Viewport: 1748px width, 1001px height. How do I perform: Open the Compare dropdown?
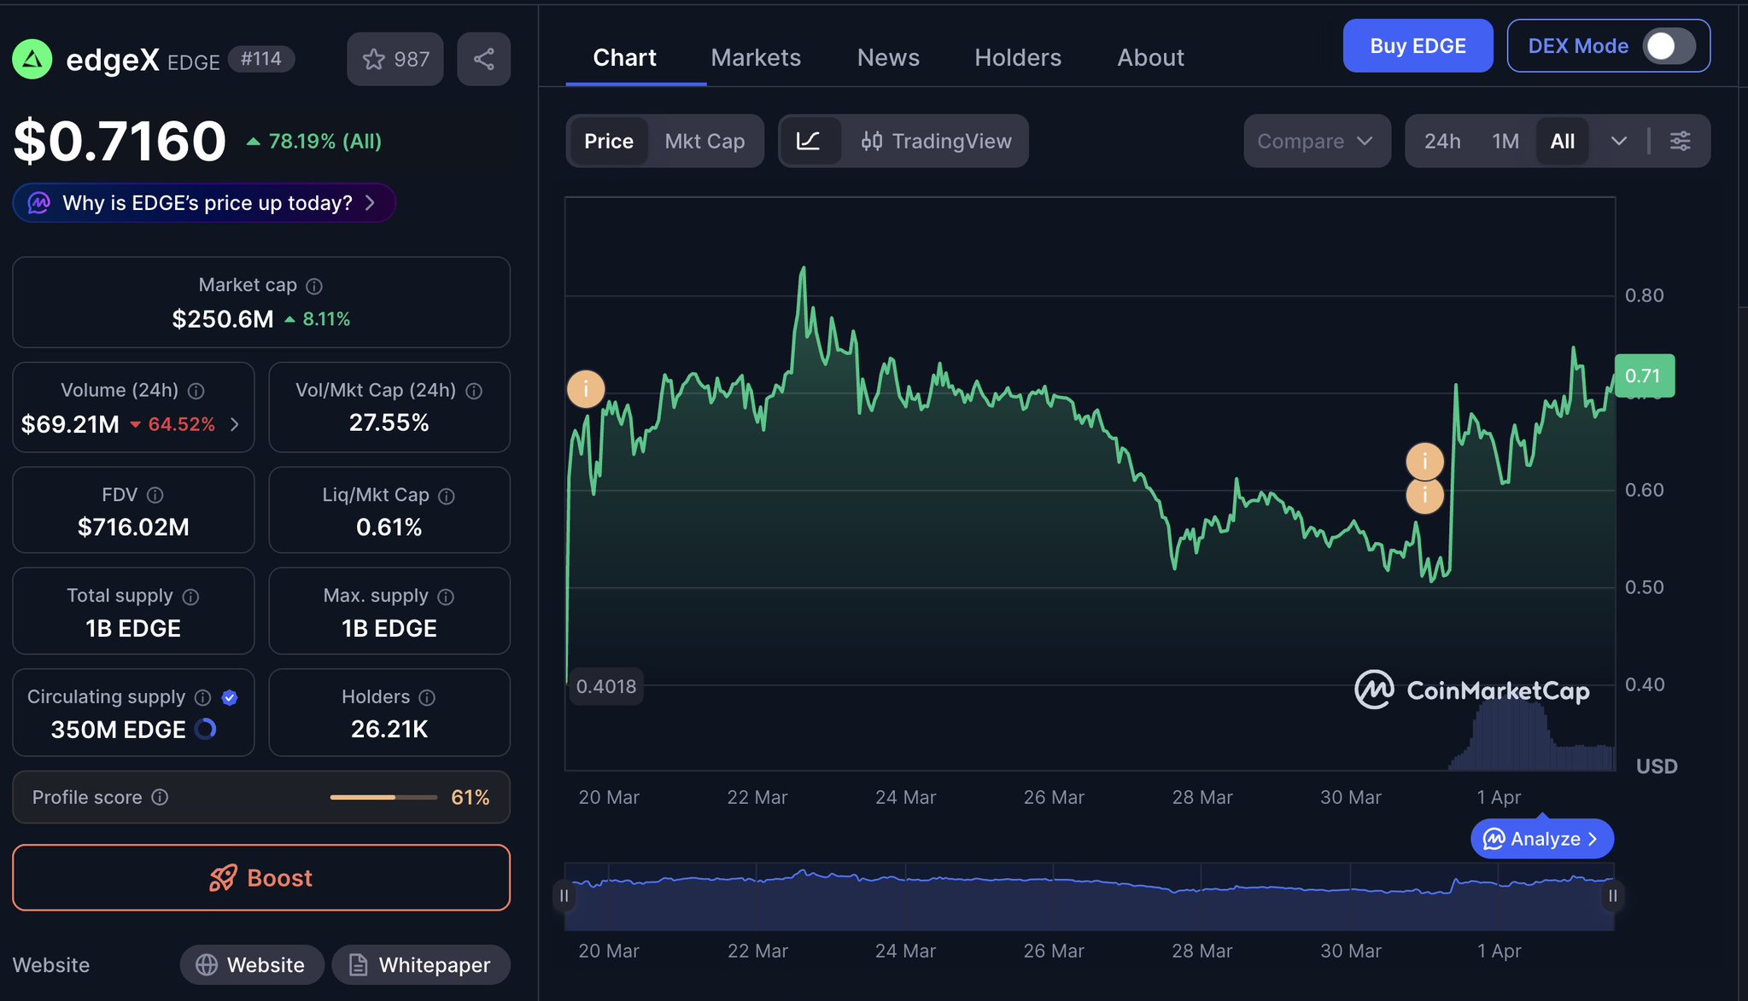(x=1316, y=141)
